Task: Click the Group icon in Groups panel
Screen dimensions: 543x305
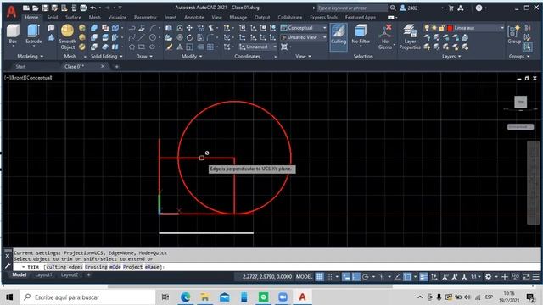Action: point(514,34)
